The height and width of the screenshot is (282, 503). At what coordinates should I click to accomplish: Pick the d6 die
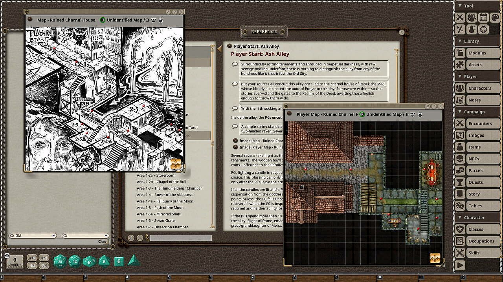pyautogui.click(x=119, y=261)
